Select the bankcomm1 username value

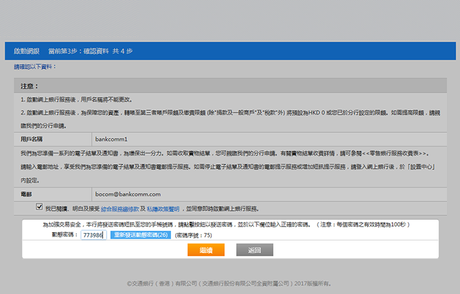(111, 138)
